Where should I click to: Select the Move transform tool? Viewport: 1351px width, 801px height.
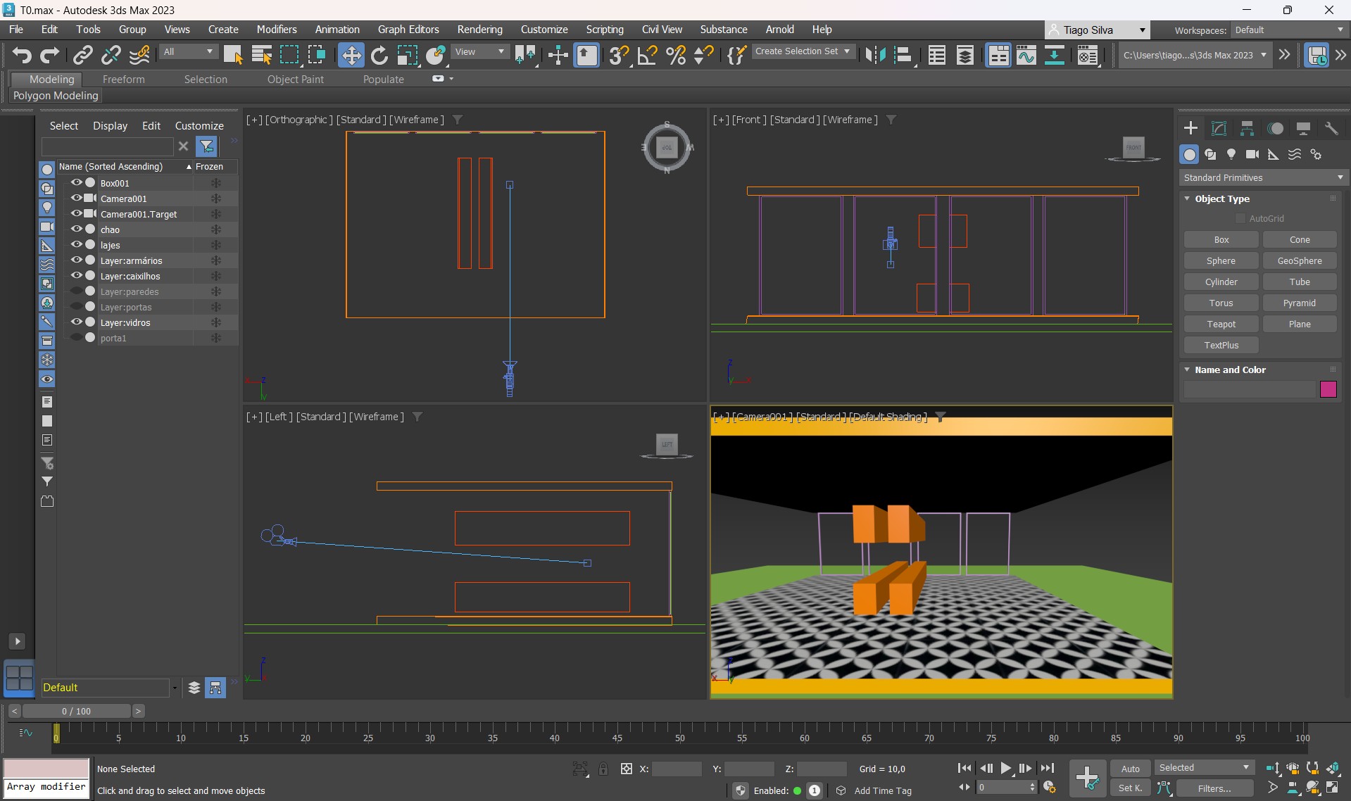pyautogui.click(x=351, y=55)
